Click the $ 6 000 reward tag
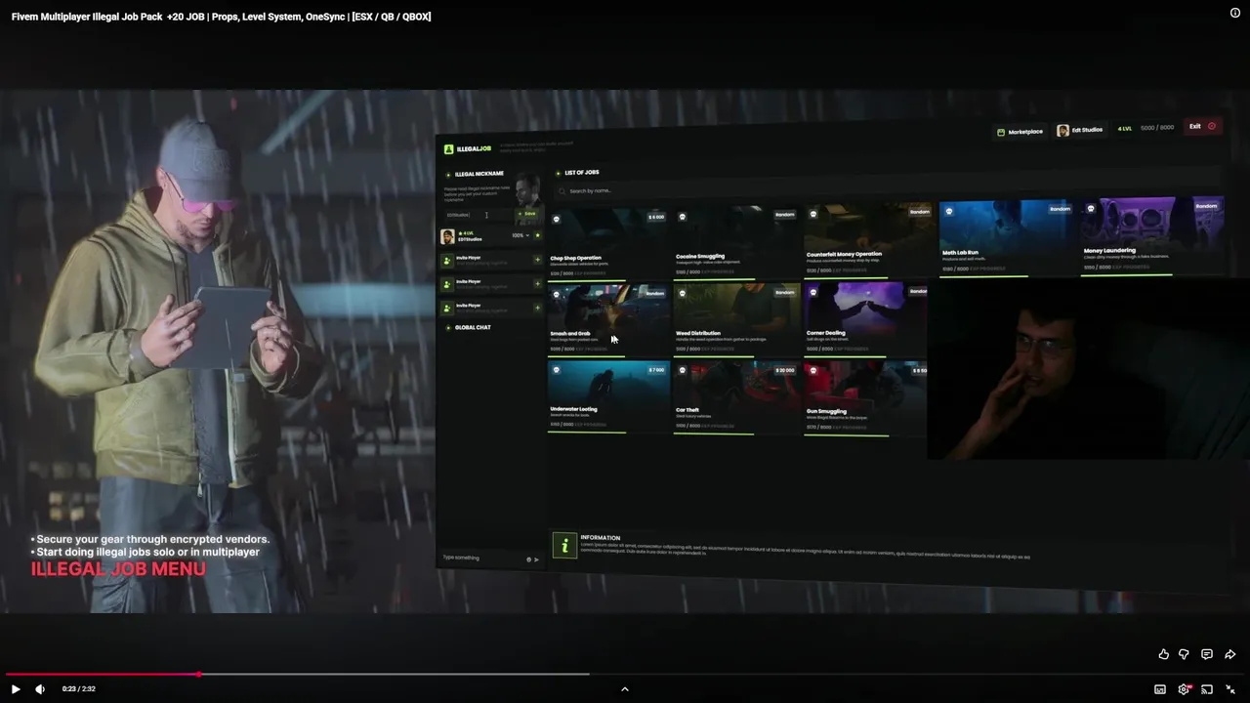The height and width of the screenshot is (703, 1250). click(656, 217)
